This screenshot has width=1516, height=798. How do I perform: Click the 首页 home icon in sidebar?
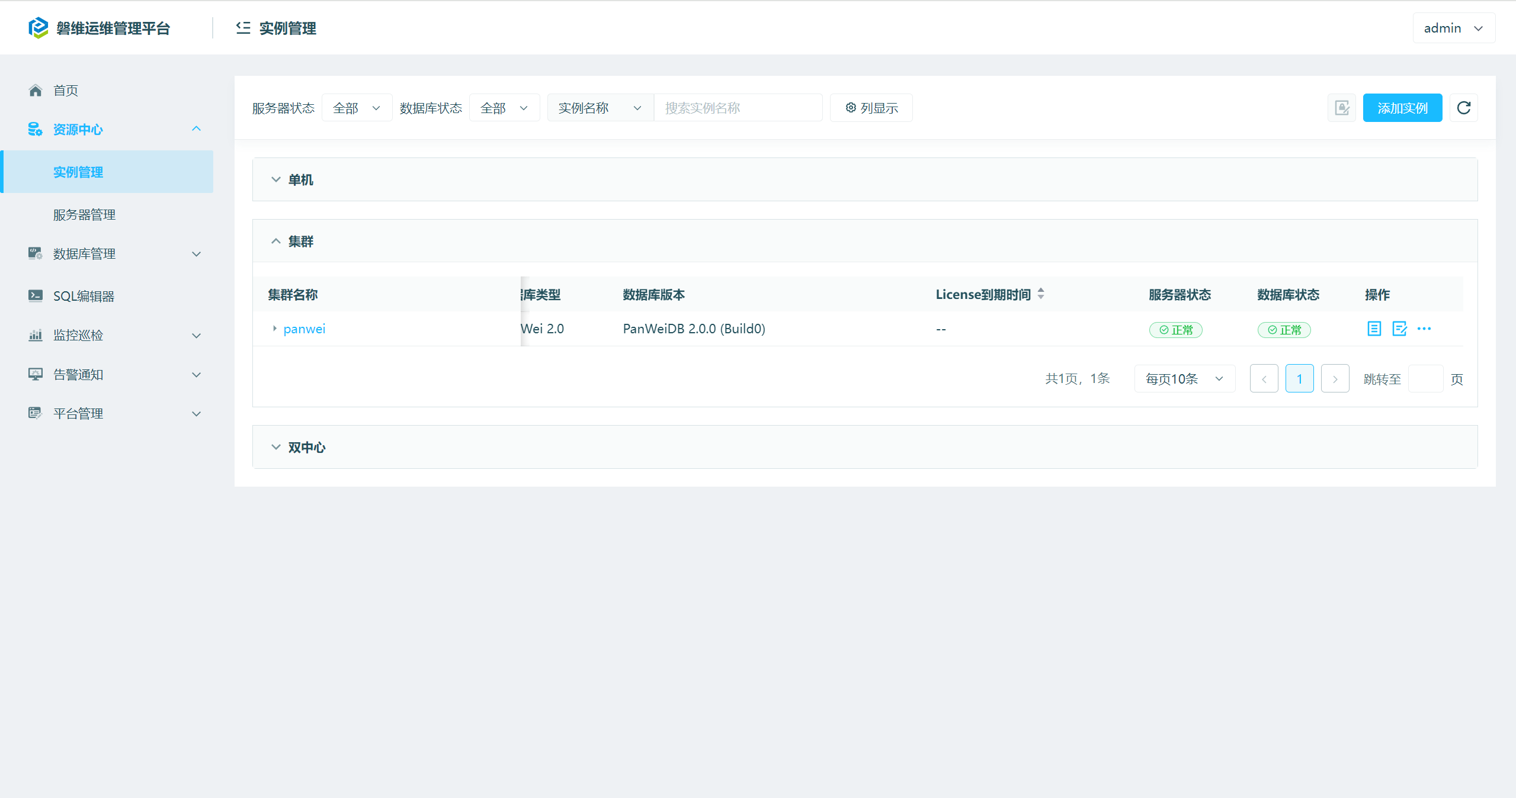pos(36,91)
